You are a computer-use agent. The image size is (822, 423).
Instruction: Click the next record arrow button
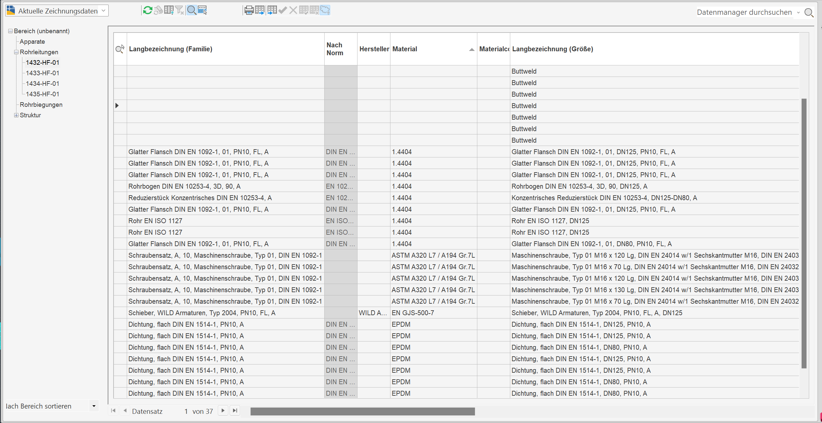[223, 411]
